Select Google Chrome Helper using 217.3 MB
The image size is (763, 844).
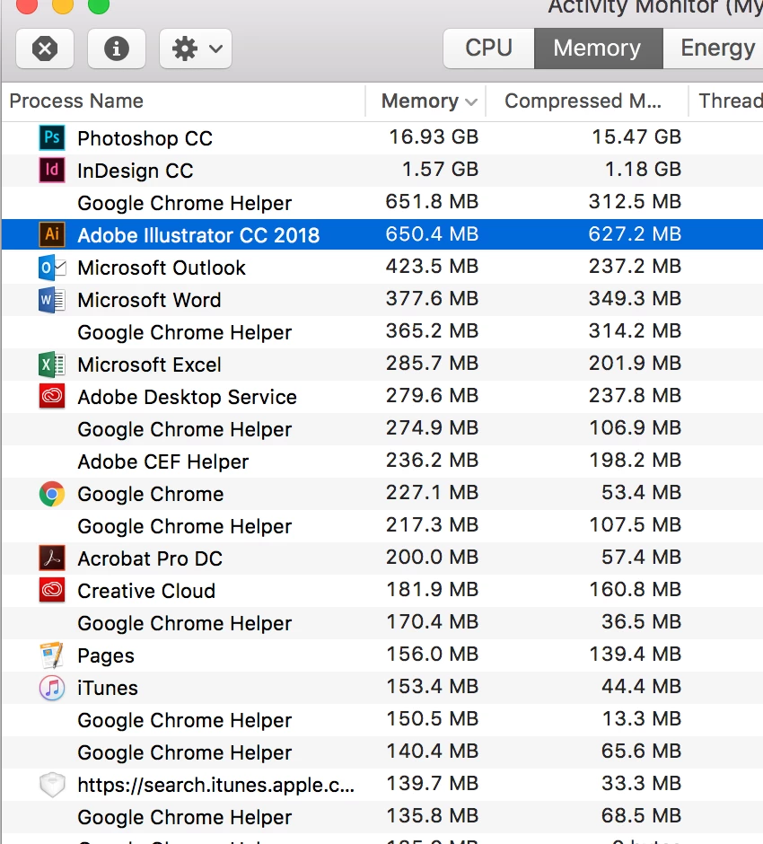point(184,526)
